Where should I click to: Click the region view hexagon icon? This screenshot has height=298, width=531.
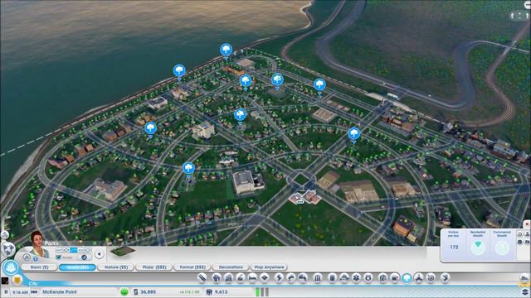pos(8,248)
